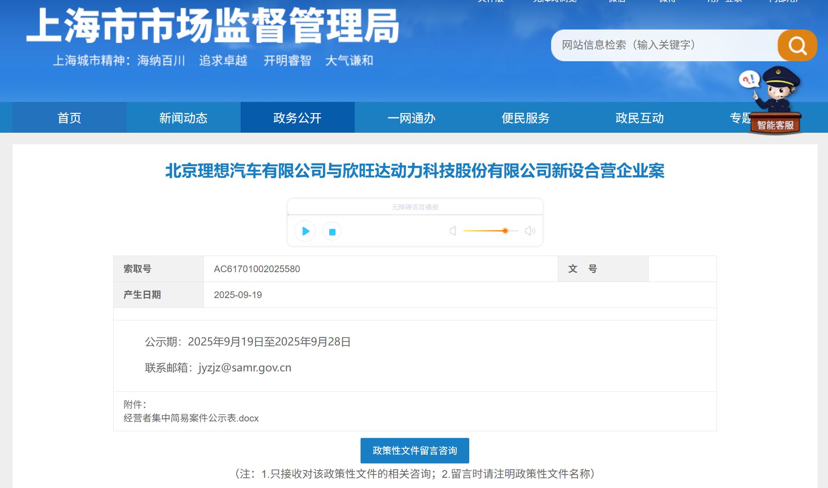Download 经营者集中简易案件公示表.docx attachment

(x=191, y=418)
